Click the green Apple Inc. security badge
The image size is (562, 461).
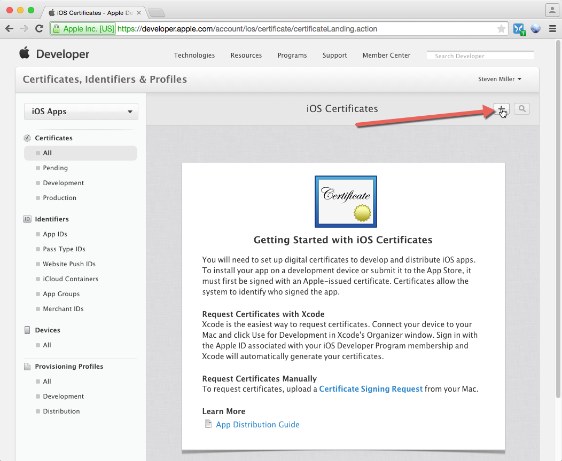click(82, 28)
